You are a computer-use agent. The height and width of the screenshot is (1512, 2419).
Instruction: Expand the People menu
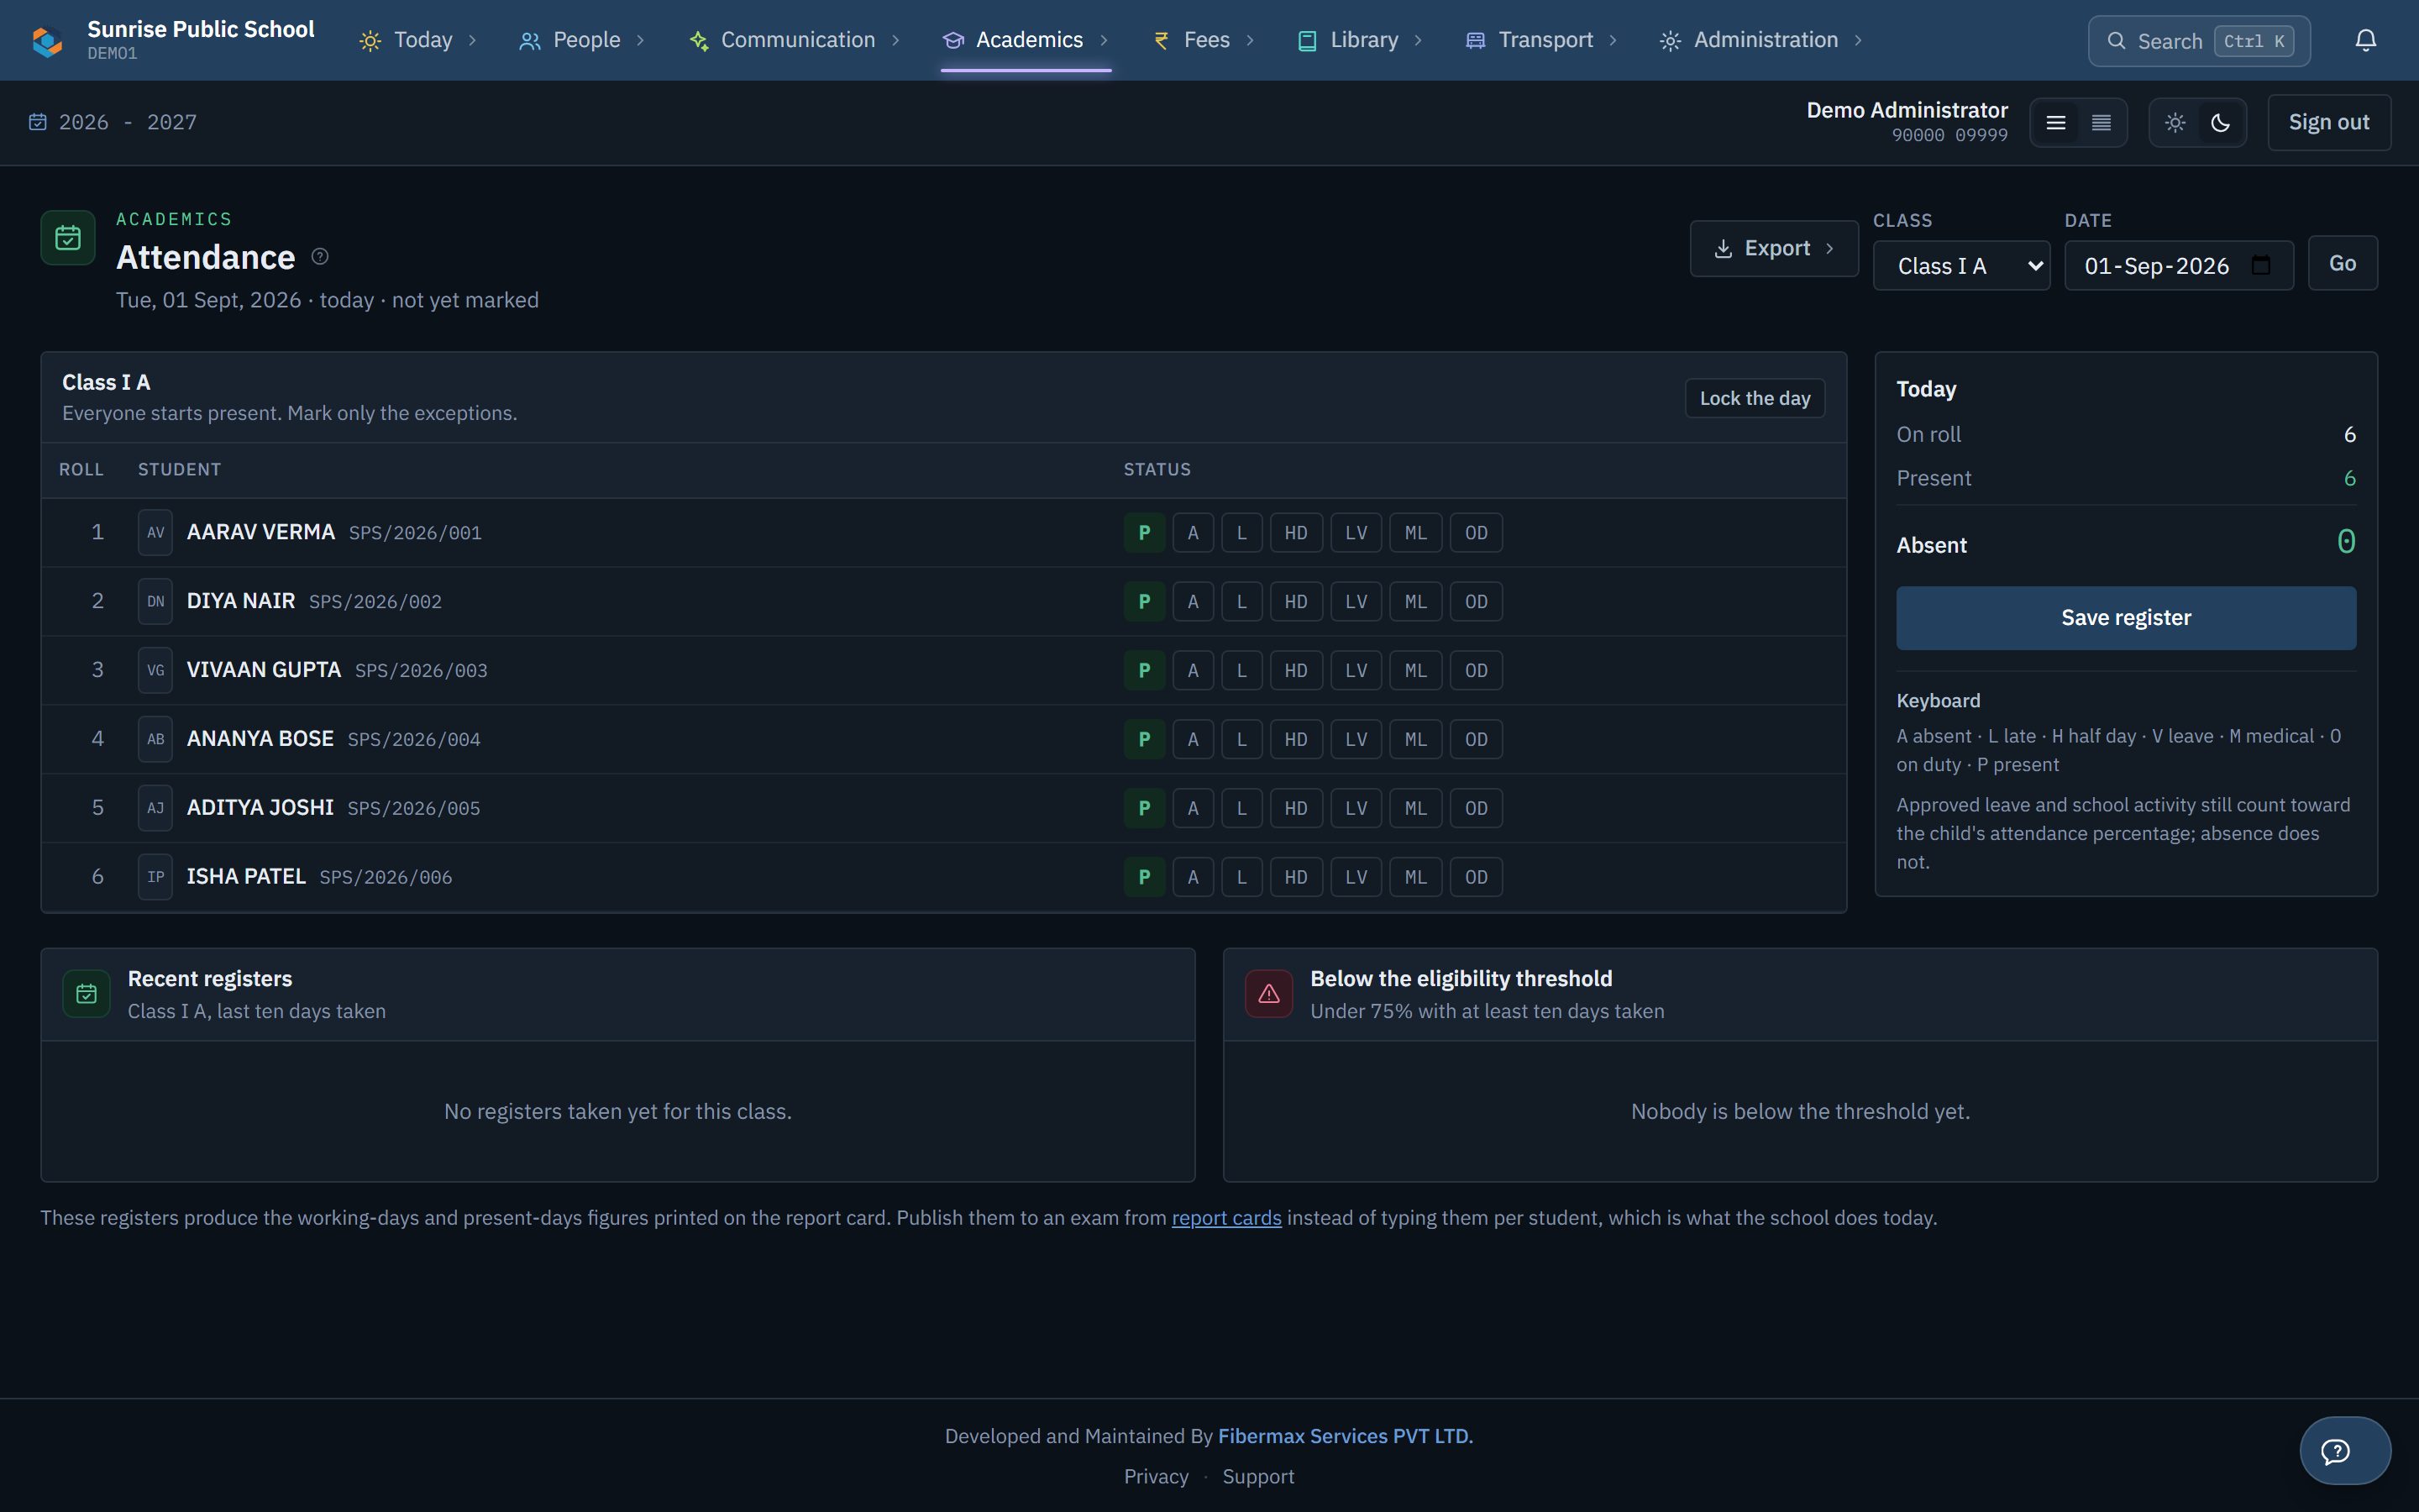tap(580, 40)
